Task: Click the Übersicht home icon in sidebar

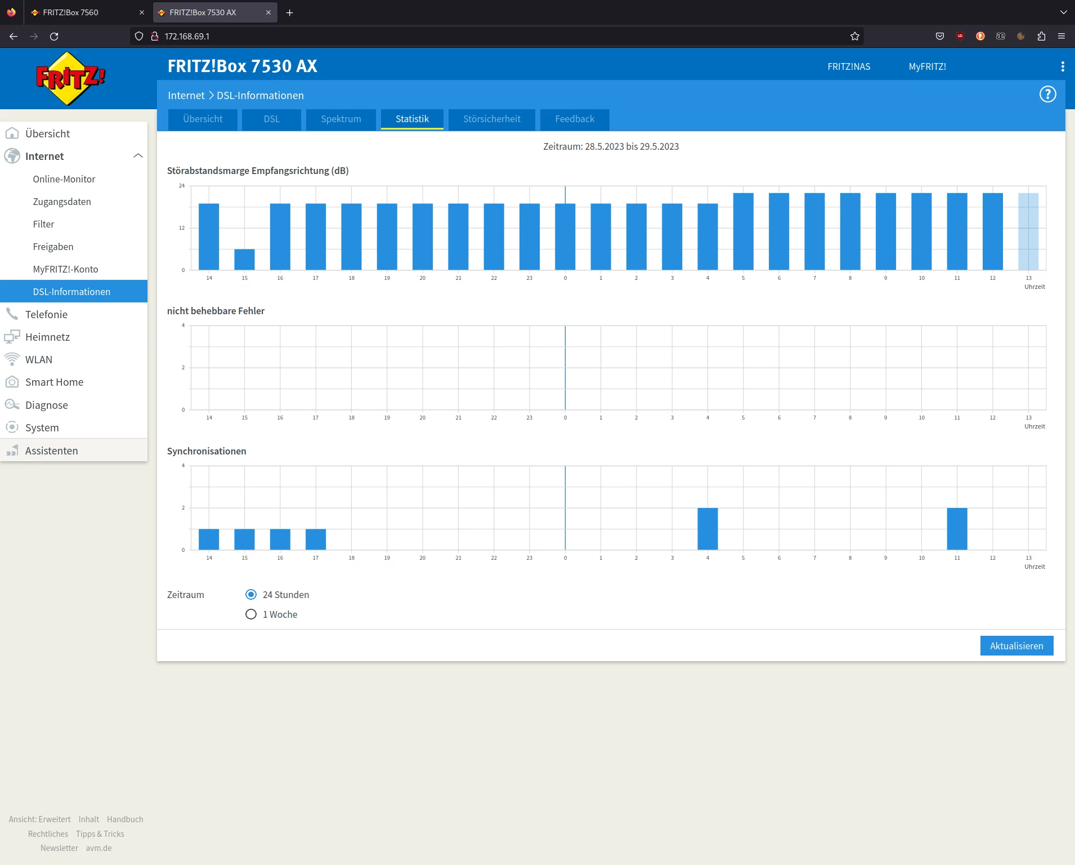Action: [12, 133]
